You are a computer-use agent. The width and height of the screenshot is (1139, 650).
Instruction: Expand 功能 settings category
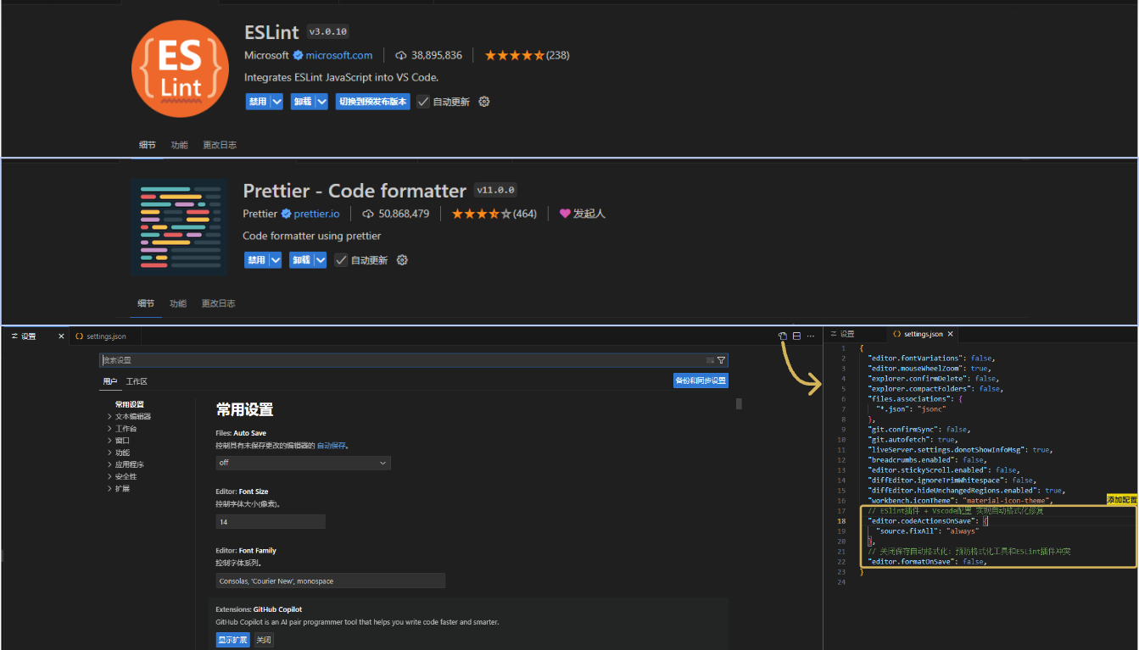tap(109, 453)
